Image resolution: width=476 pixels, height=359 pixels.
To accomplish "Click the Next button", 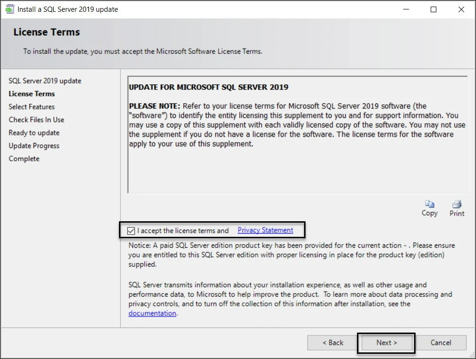I will click(x=386, y=342).
